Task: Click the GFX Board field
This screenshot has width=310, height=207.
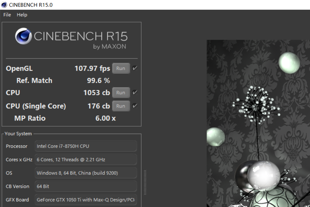Action: click(x=86, y=199)
